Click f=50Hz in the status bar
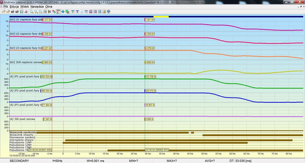Image resolution: width=305 pixels, height=163 pixels. point(57,161)
